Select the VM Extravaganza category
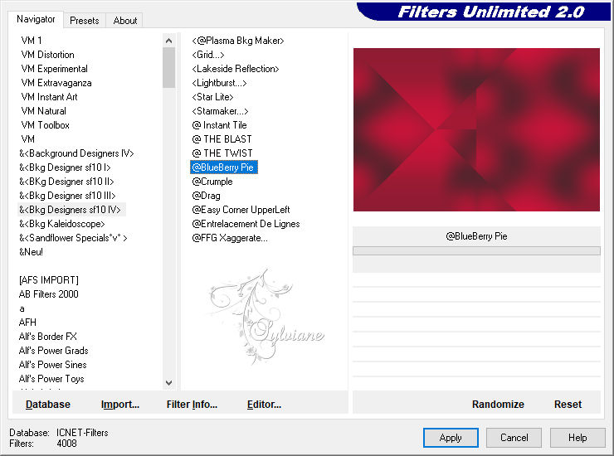The width and height of the screenshot is (614, 456). coord(56,83)
